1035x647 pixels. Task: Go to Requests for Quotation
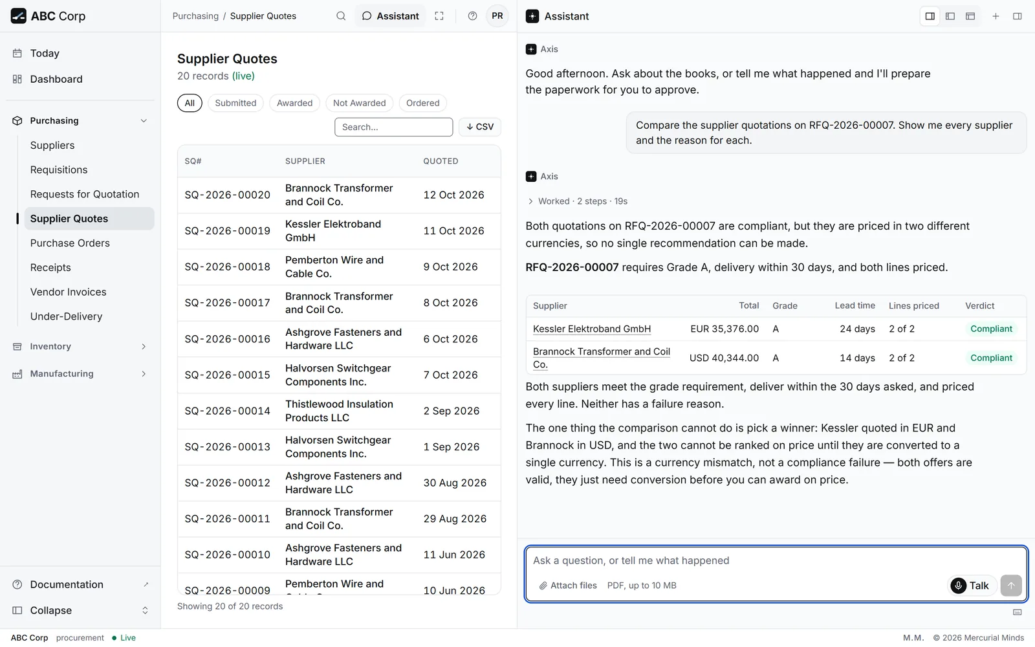tap(89, 194)
